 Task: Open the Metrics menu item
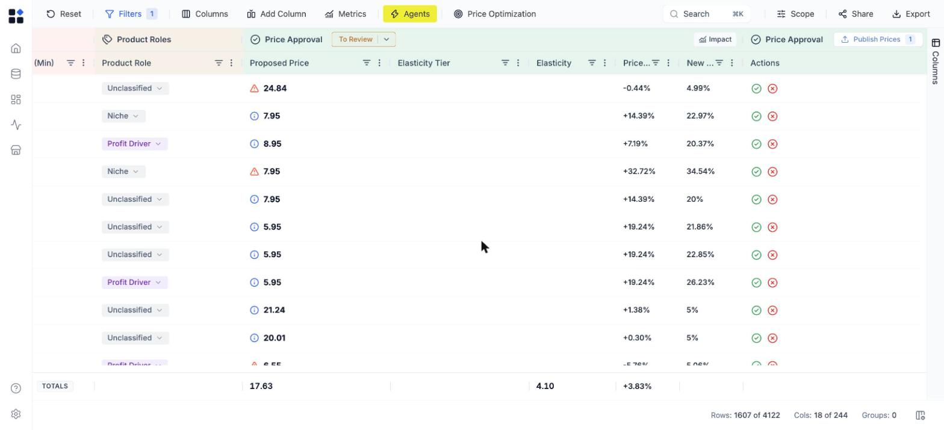click(x=346, y=14)
